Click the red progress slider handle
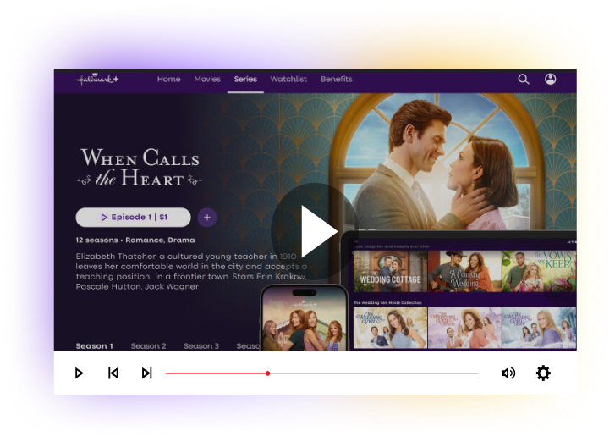Viewport: 615px width, 442px height. 267,373
